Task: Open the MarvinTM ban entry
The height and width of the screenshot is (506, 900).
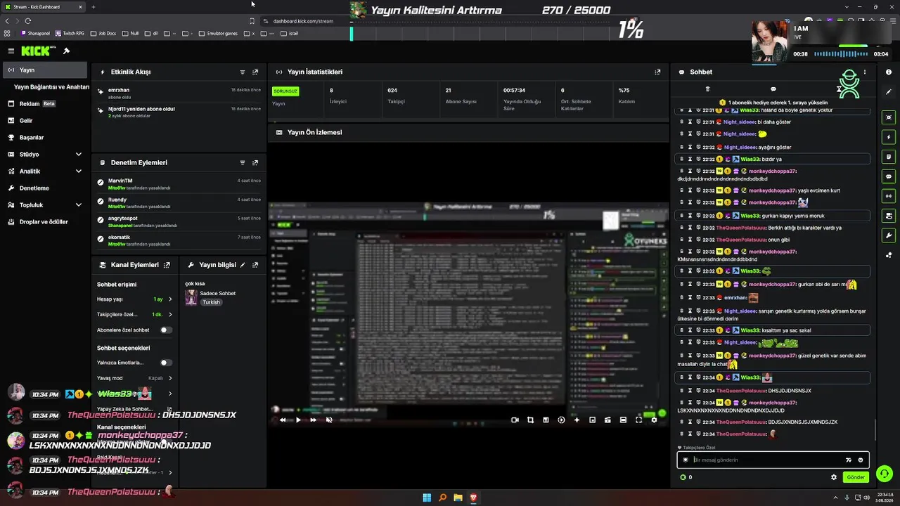Action: (x=179, y=184)
